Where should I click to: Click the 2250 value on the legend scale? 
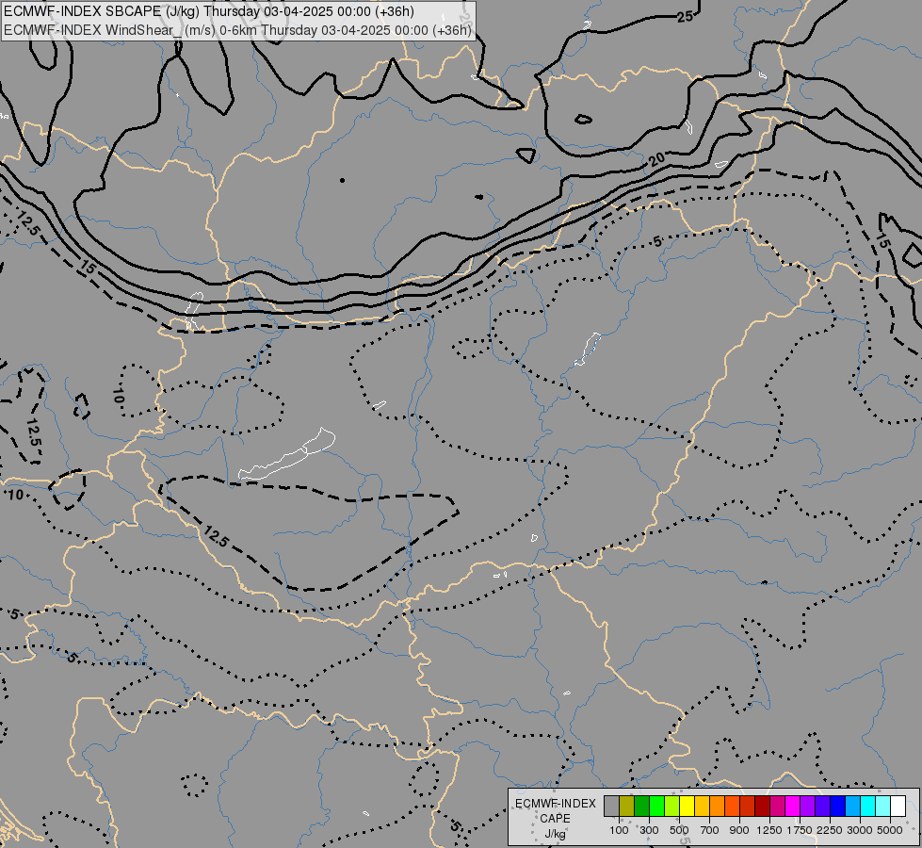point(830,830)
